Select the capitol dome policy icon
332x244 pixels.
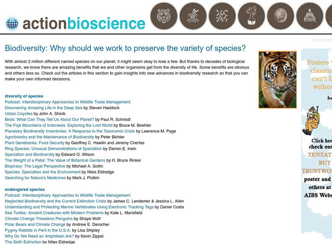(310, 16)
